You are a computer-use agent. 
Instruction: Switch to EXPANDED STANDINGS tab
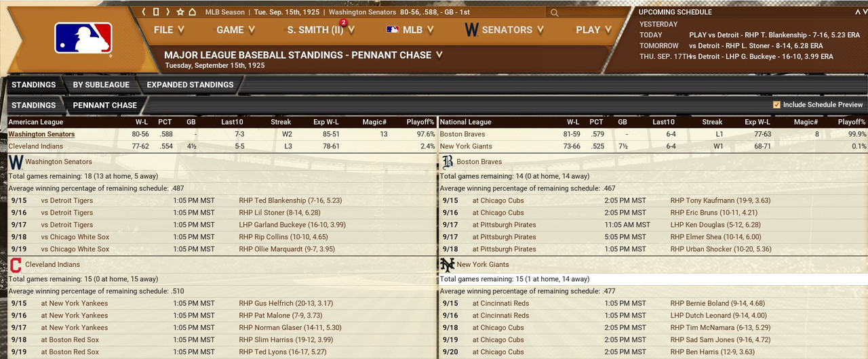pyautogui.click(x=190, y=85)
